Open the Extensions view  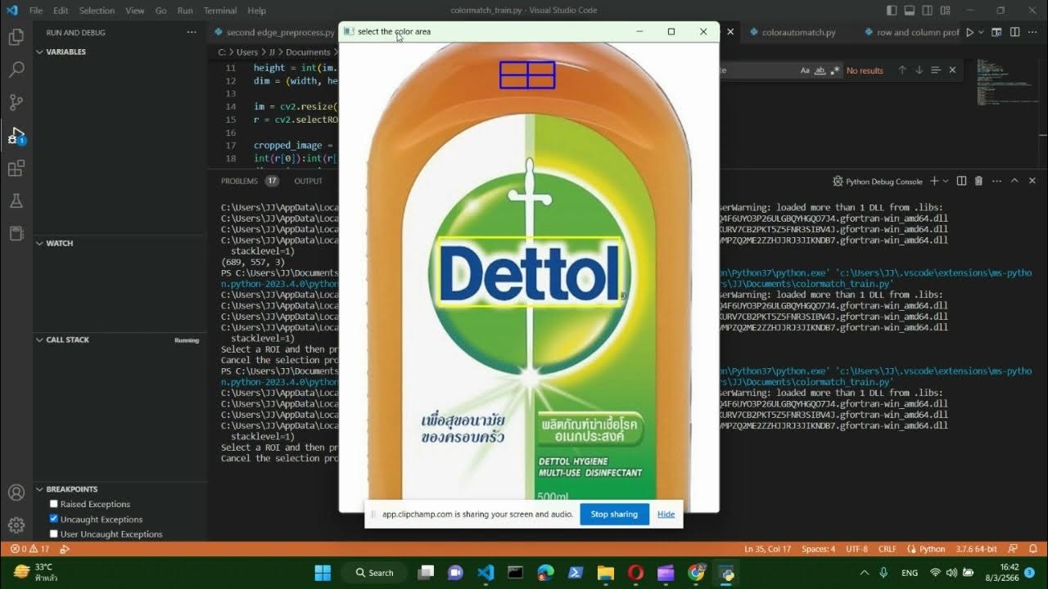point(16,169)
